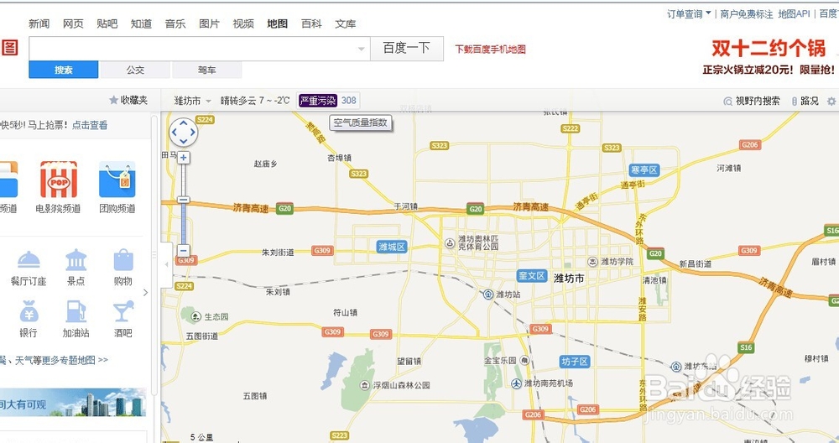
Task: Click the 潍坊学院 college marker
Action: point(592,262)
